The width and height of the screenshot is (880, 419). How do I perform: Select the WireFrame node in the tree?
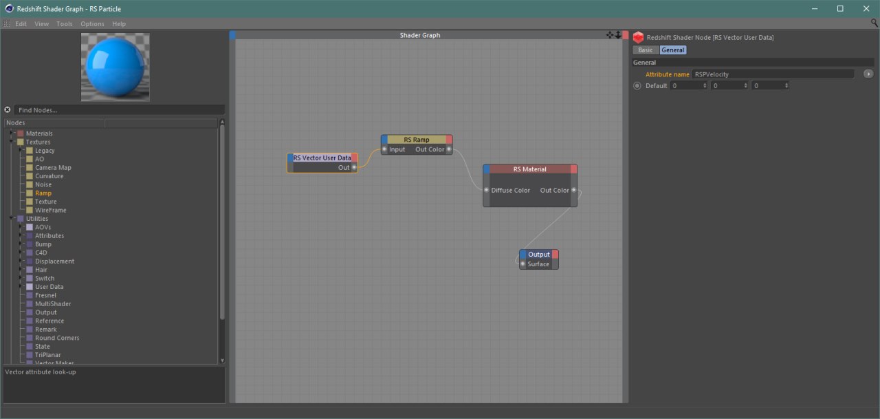click(51, 210)
